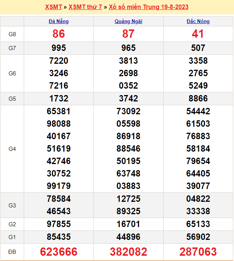Click Đắc Nông special prize 287063
234x261 pixels.
(198, 252)
